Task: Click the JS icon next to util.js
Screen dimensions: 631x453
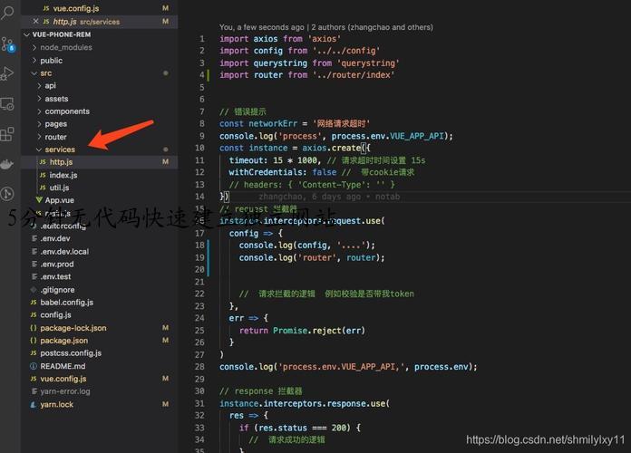Action: coord(43,188)
